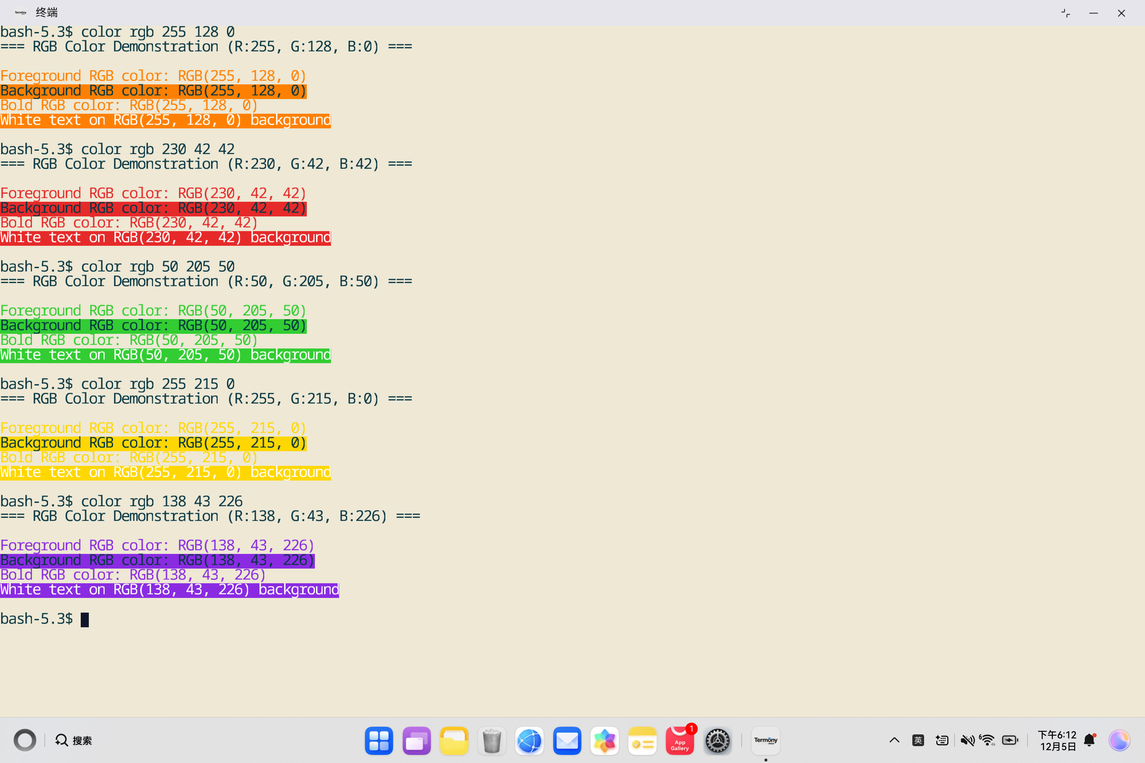Launch the Mail app from dock
This screenshot has width=1145, height=763.
pos(567,741)
